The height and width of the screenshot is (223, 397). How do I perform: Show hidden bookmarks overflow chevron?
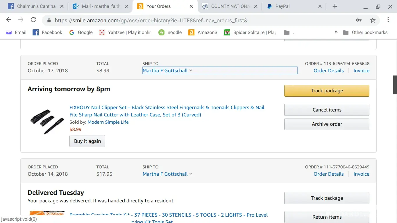[336, 32]
